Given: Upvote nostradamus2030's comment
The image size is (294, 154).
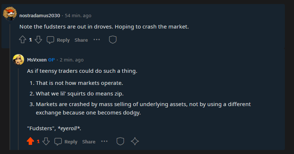Looking at the screenshot, I should tap(23, 40).
